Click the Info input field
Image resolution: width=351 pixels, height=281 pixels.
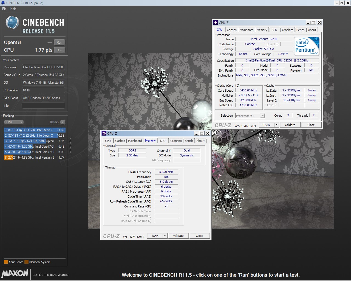43,106
